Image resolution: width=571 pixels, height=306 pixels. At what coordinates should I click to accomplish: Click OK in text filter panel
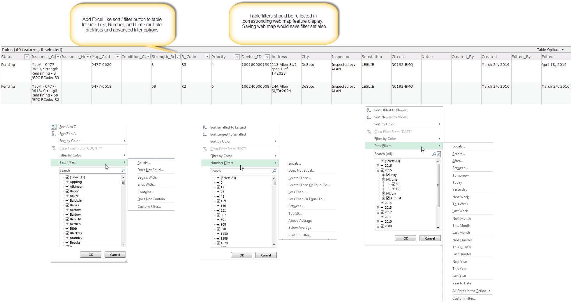coord(91,255)
